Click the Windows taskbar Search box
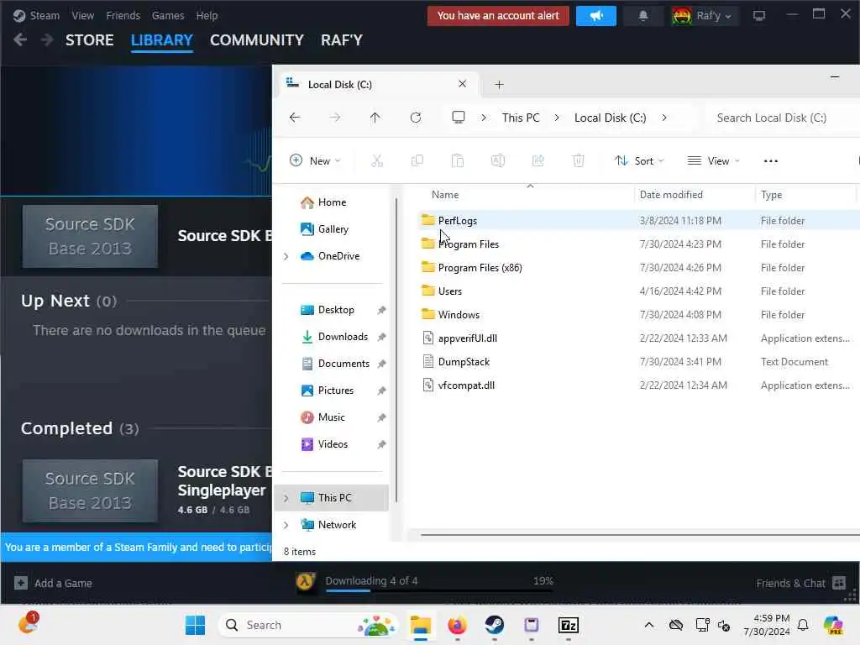 click(308, 625)
